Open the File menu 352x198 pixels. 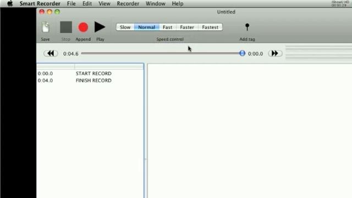[71, 4]
